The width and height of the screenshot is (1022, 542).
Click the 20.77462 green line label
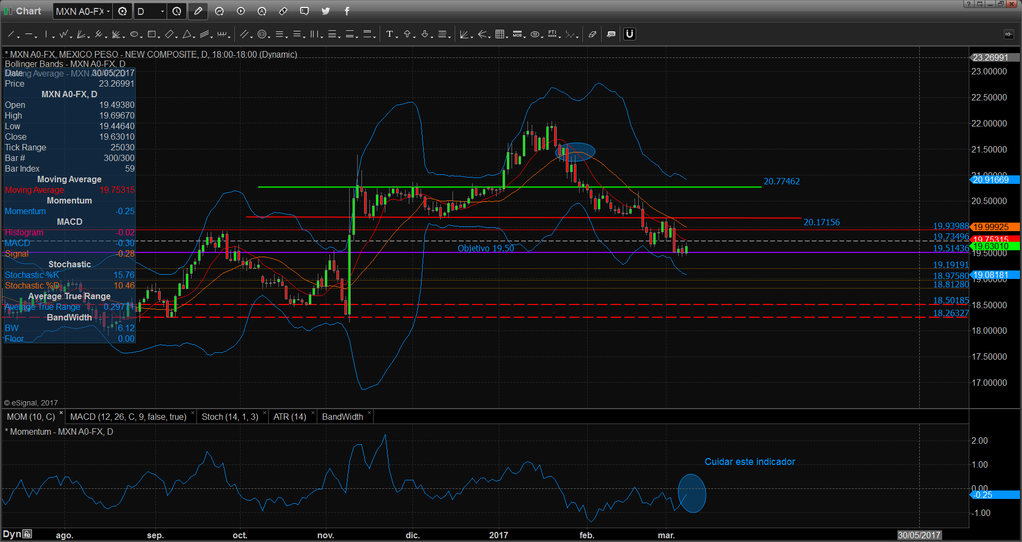pos(781,181)
